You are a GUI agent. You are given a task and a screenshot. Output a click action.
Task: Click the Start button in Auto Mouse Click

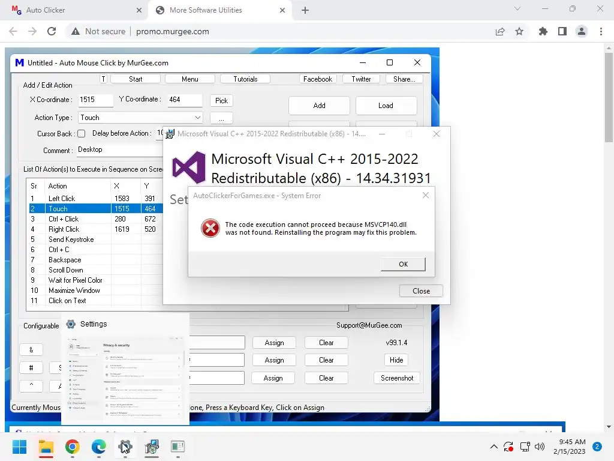136,79
